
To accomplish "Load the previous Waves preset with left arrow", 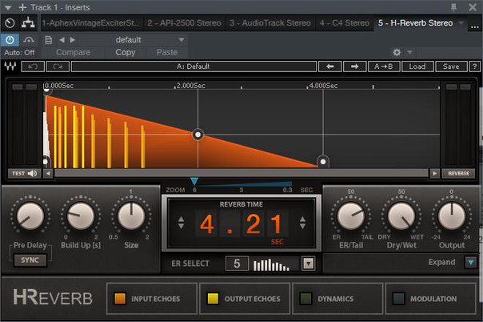I will click(329, 66).
